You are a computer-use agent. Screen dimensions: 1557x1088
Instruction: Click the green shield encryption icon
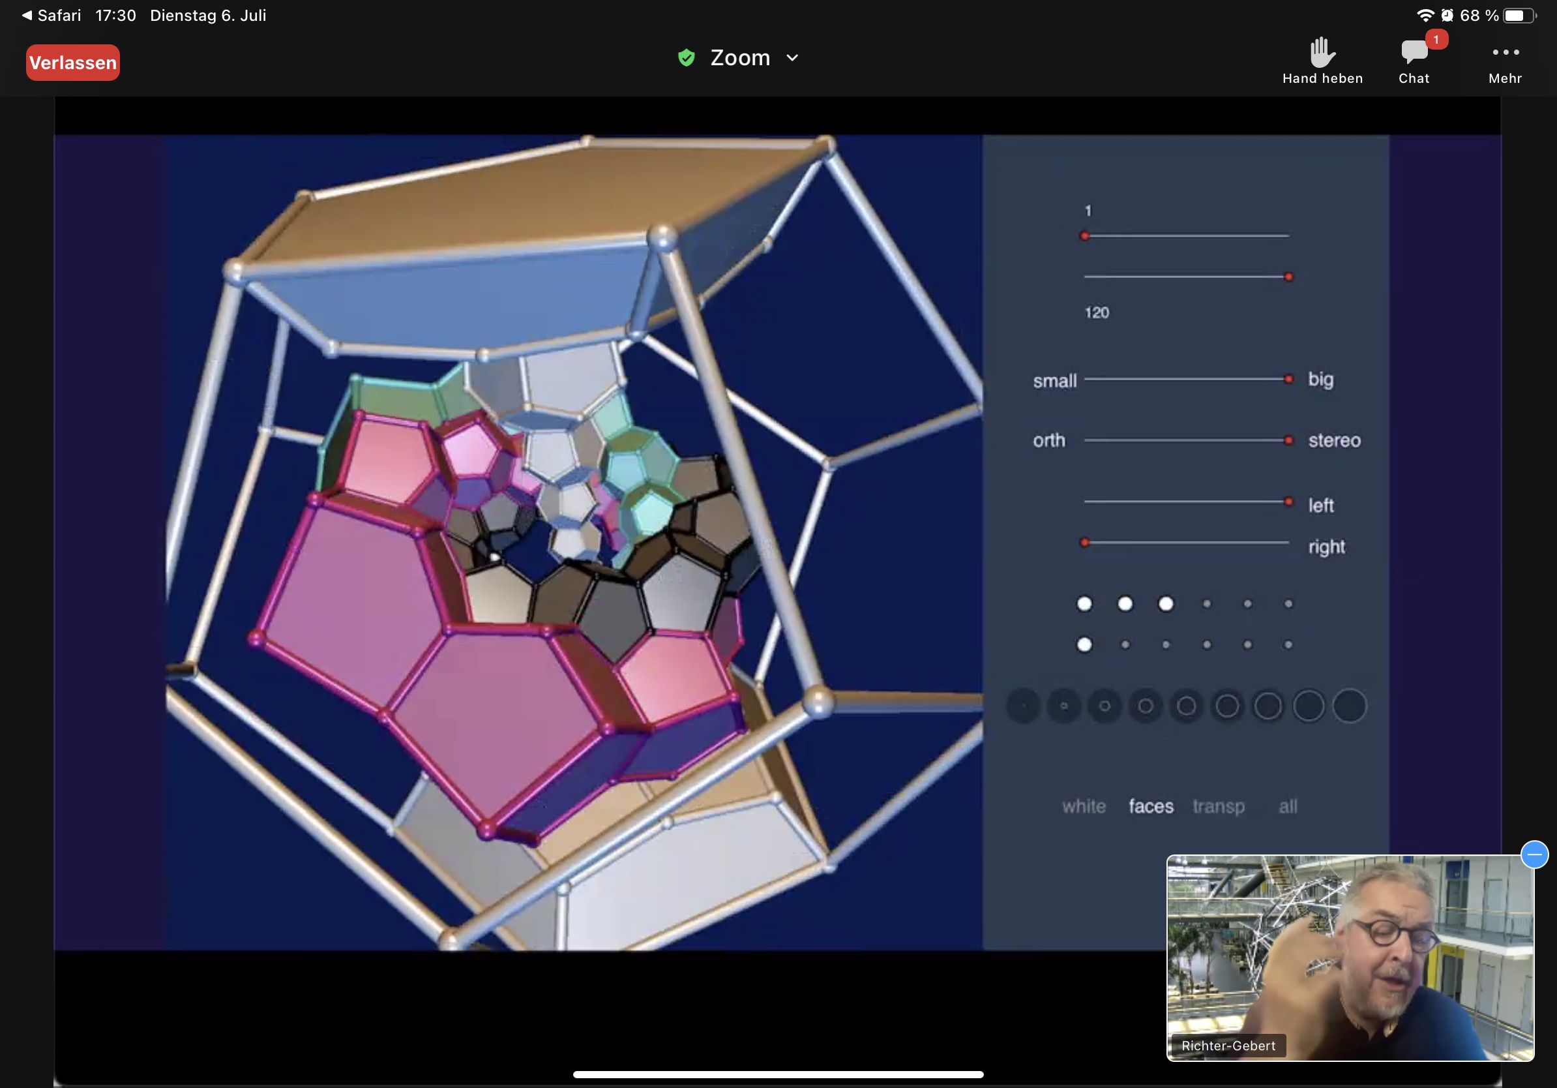point(687,58)
